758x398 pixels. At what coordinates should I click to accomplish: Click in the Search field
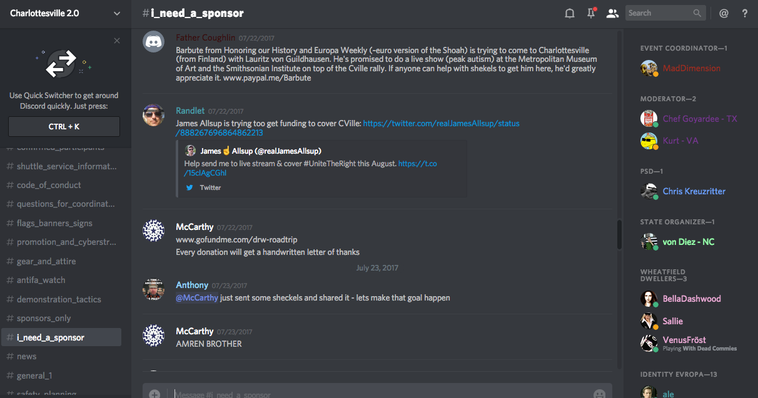659,13
